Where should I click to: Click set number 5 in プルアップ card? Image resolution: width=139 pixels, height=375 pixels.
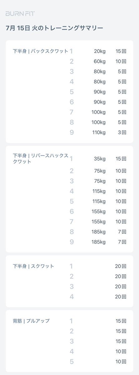[72, 362]
